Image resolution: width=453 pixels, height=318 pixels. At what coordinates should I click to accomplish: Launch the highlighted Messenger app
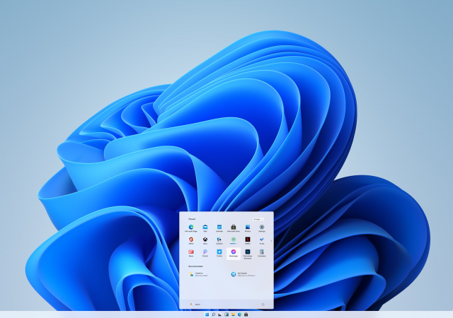click(234, 254)
